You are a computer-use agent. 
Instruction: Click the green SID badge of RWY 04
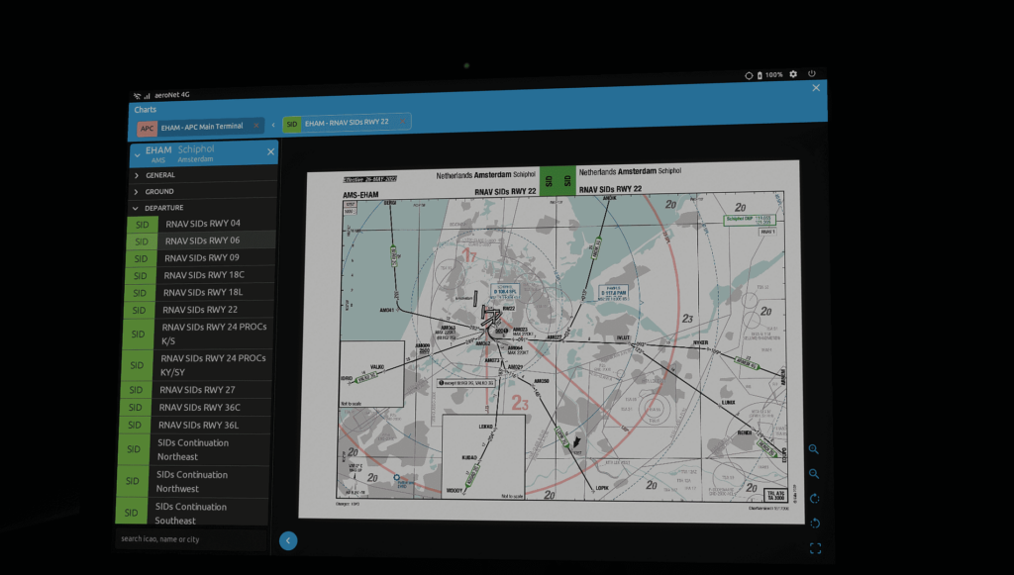coord(143,225)
